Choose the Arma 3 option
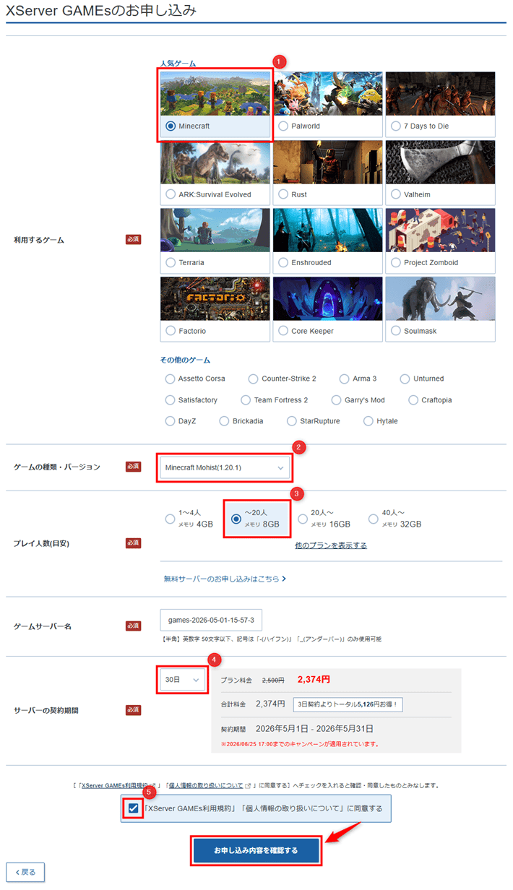Viewport: 513px width, 890px height. [x=345, y=379]
